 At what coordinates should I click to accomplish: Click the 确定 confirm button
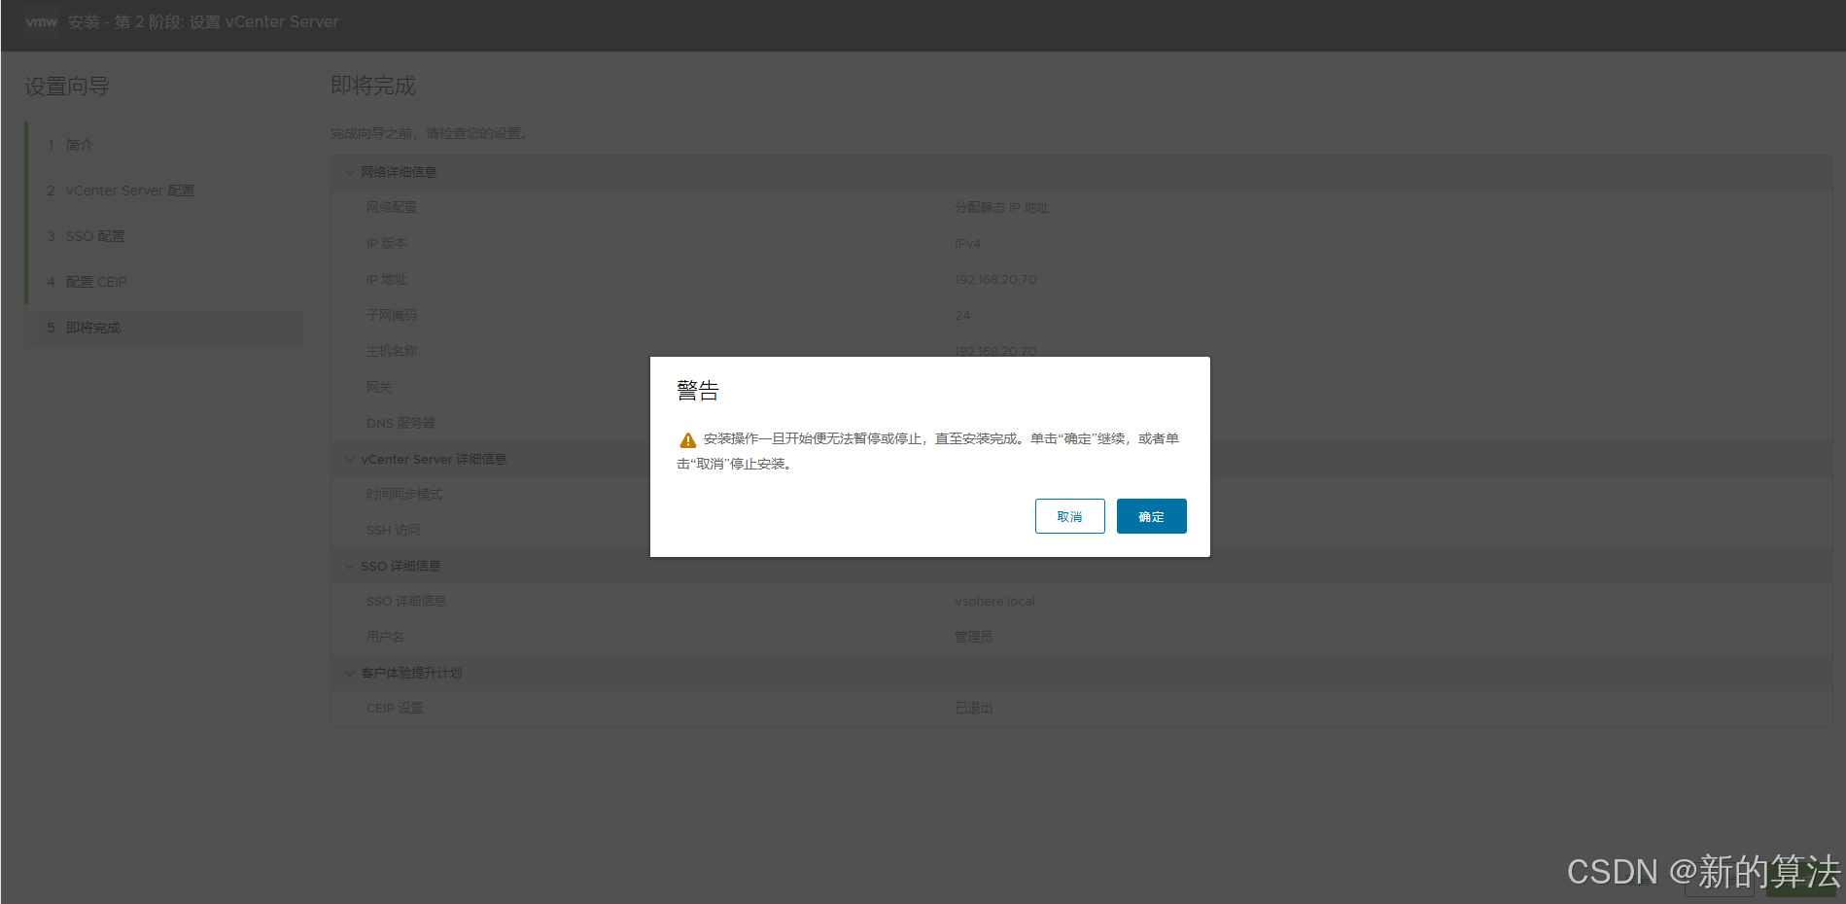point(1151,516)
